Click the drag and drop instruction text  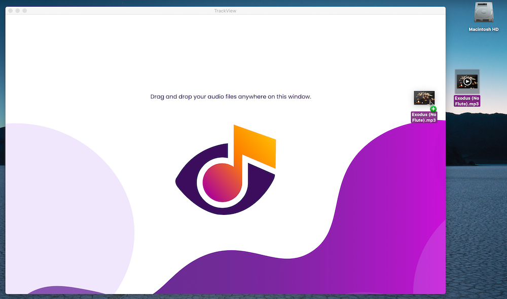231,97
